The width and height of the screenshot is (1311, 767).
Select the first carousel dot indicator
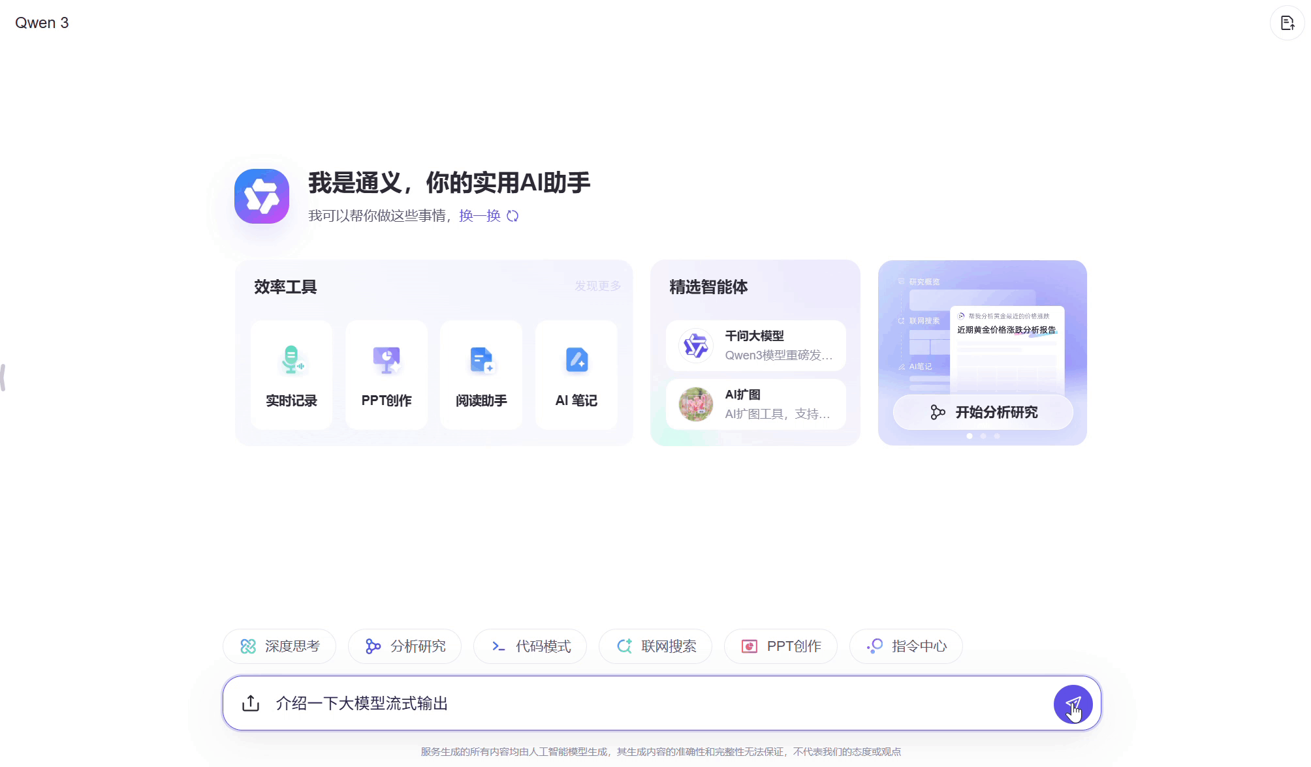tap(970, 436)
